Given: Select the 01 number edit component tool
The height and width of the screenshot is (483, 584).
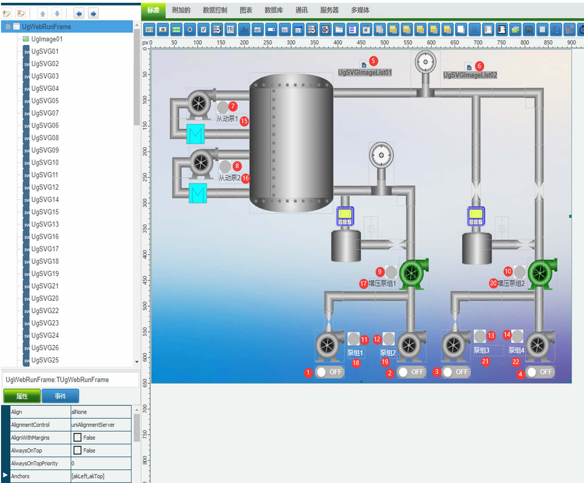Looking at the screenshot, I should tap(285, 30).
